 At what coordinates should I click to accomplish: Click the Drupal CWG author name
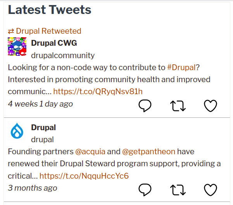[x=54, y=43]
